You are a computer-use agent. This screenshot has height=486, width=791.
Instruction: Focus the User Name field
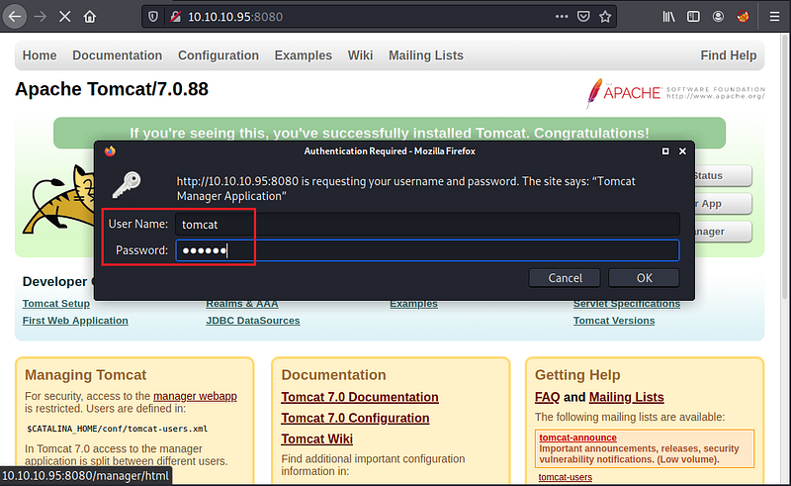(x=427, y=225)
